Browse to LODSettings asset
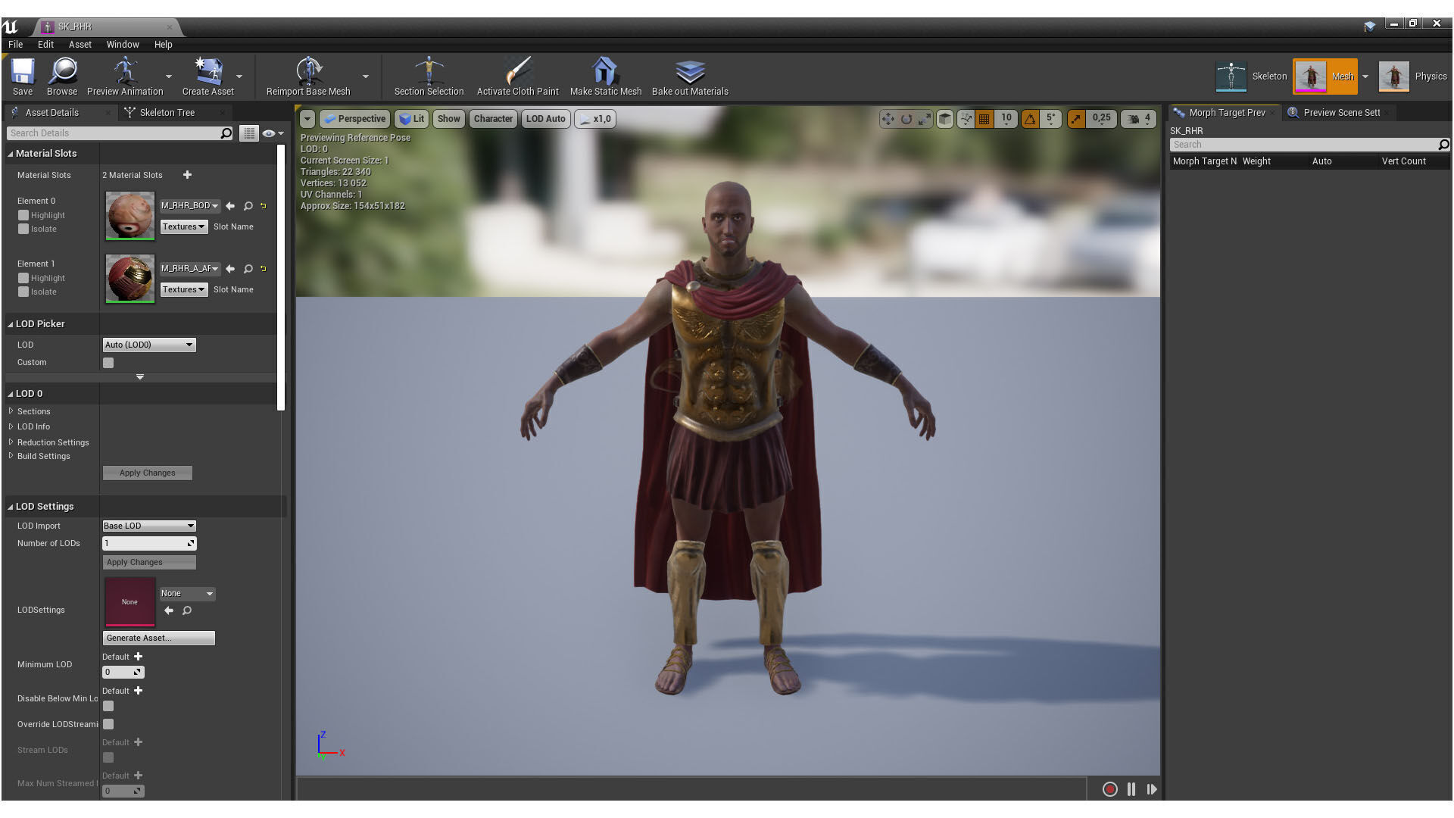This screenshot has height=818, width=1454. click(187, 610)
